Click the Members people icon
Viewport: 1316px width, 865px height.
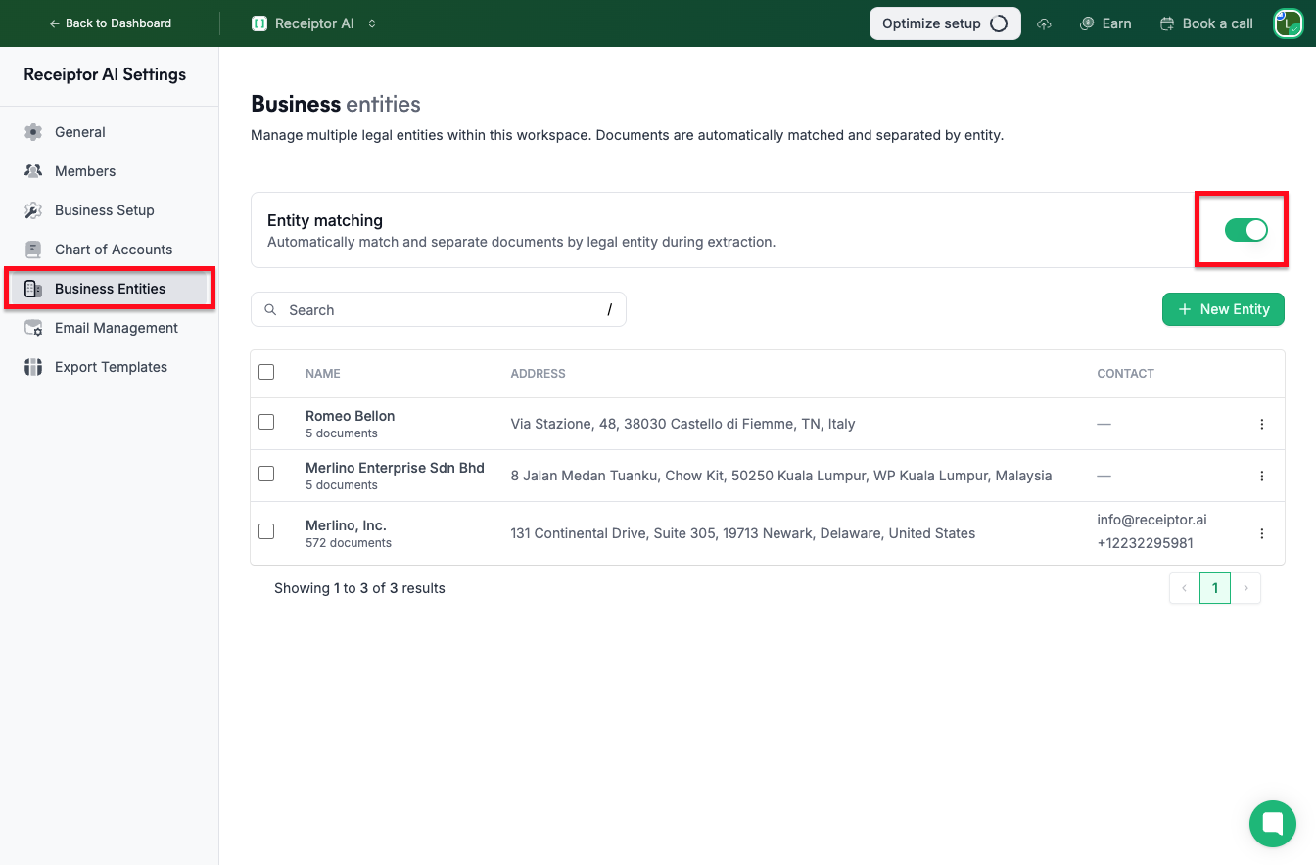[x=33, y=171]
